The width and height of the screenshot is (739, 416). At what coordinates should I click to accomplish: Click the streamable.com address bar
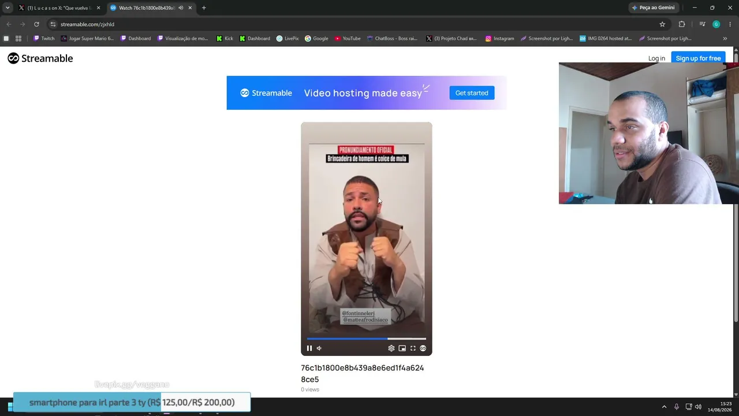coord(358,24)
